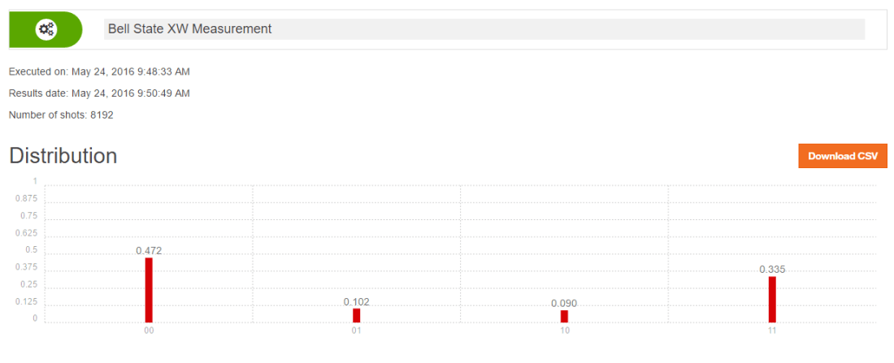This screenshot has width=894, height=363.
Task: Click the red bar for state 00
Action: pyautogui.click(x=149, y=290)
